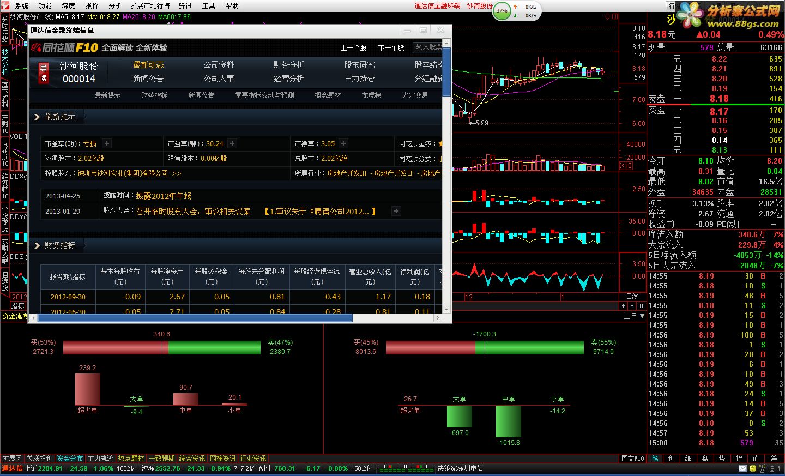Click the diamond icon above the price axis

point(608,17)
